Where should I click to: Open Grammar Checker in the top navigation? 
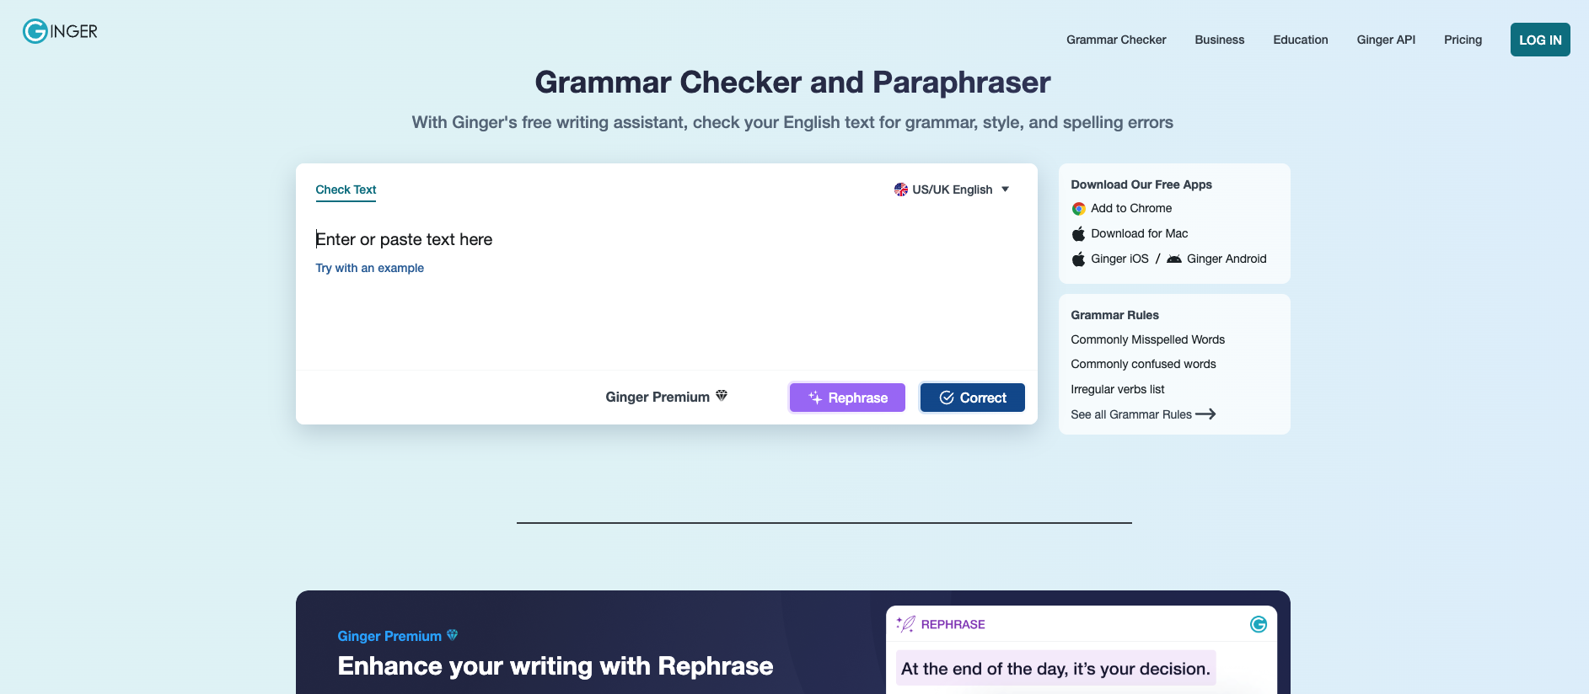click(1116, 40)
